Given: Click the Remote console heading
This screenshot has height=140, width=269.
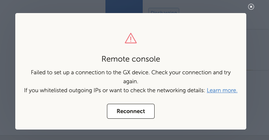Looking at the screenshot, I should coord(131,59).
